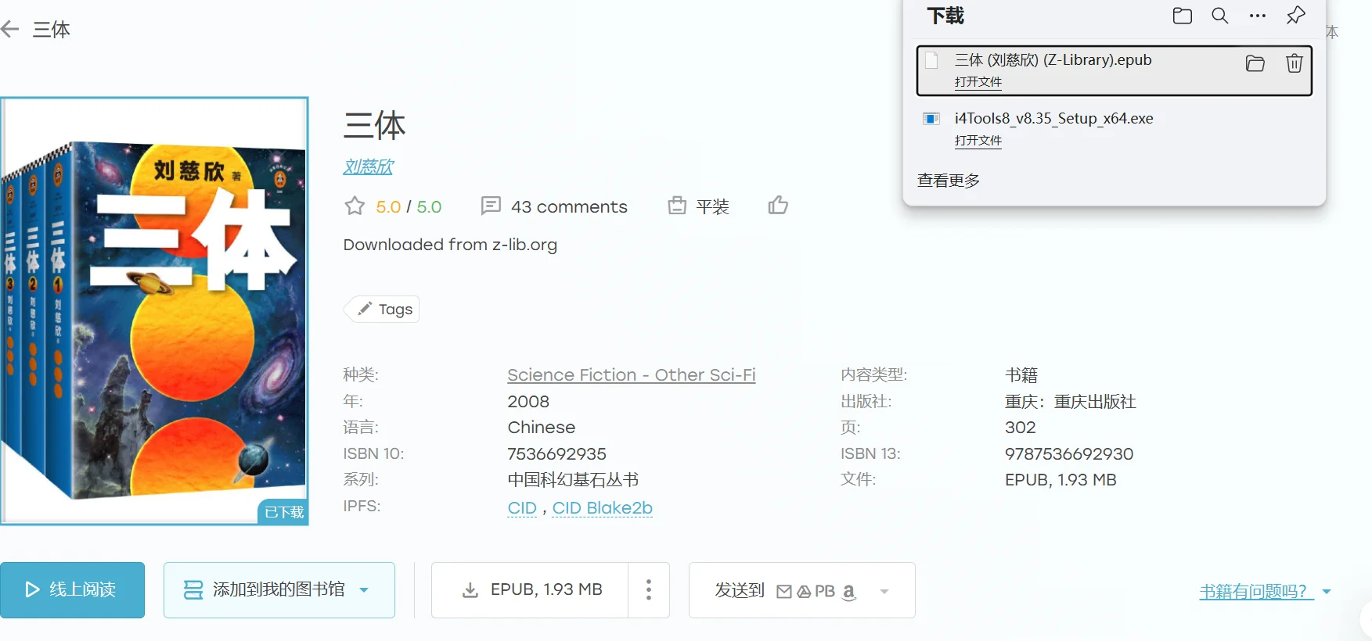Click the page count value 302
Image resolution: width=1372 pixels, height=641 pixels.
pos(1021,428)
